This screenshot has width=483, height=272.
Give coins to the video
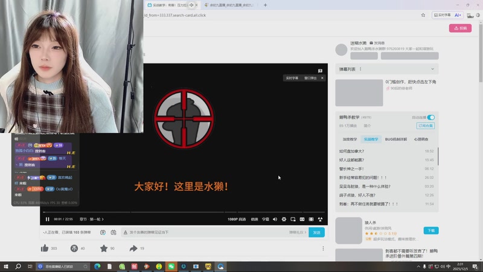[x=74, y=248]
